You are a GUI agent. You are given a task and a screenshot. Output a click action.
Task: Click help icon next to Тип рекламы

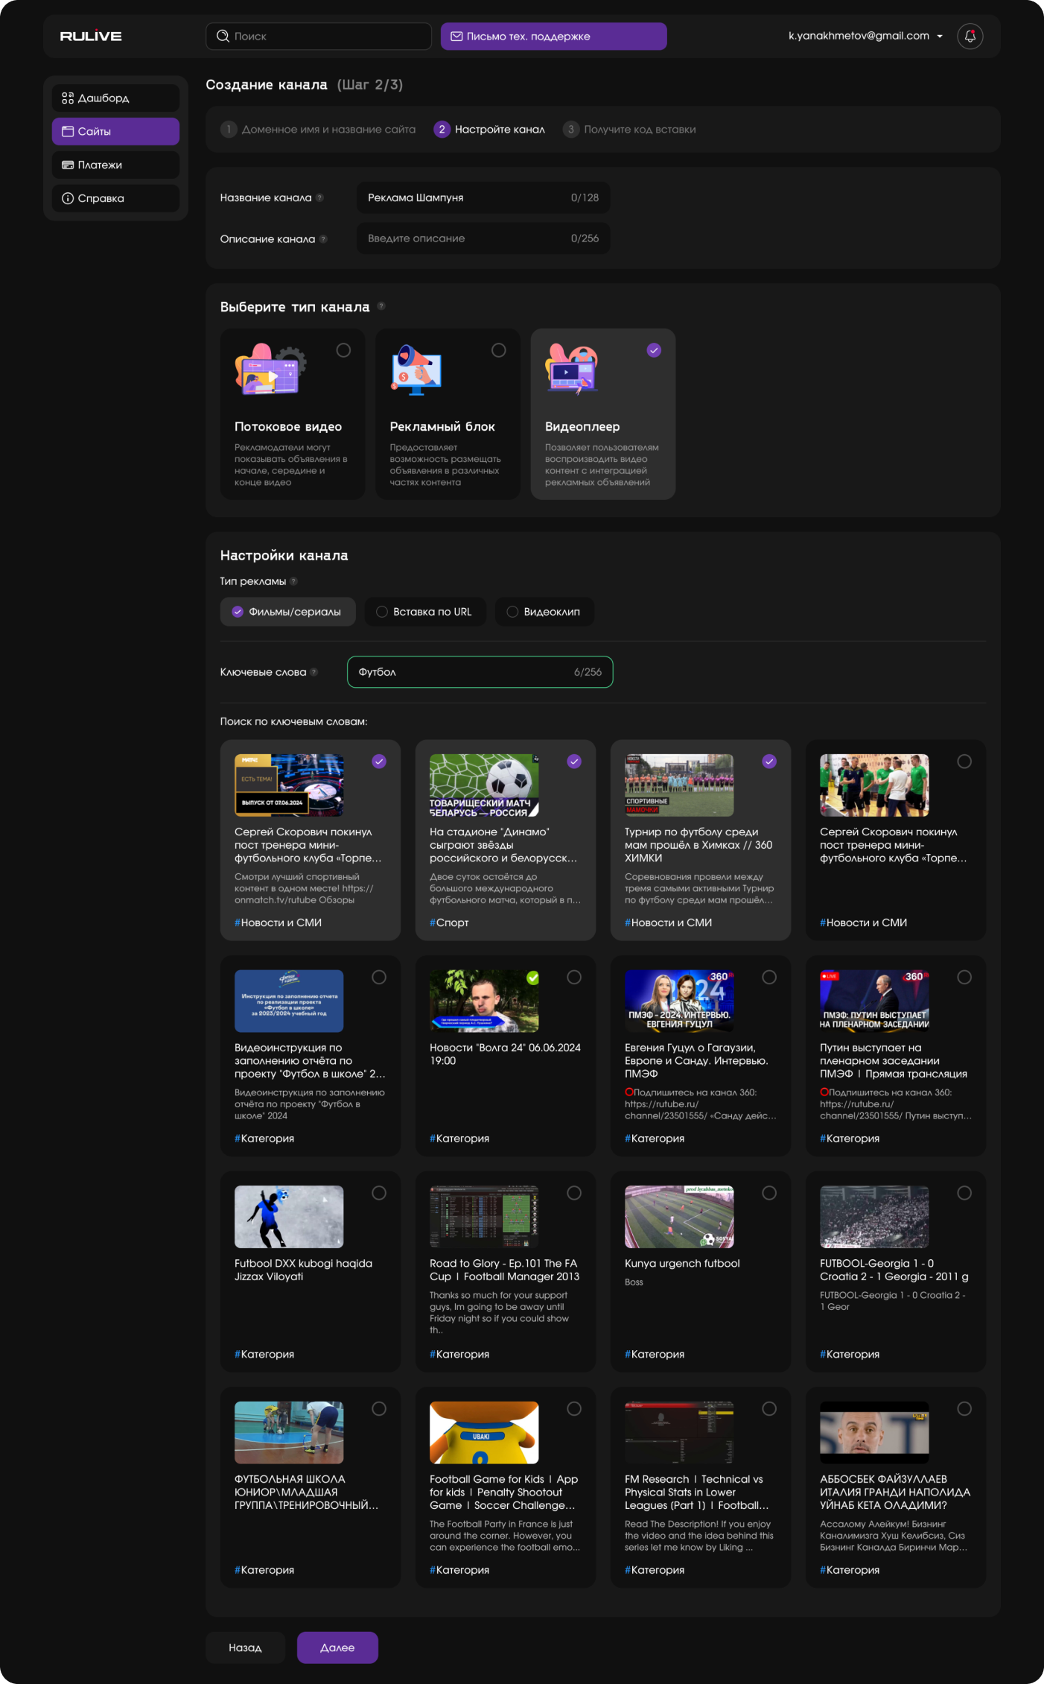(x=293, y=581)
